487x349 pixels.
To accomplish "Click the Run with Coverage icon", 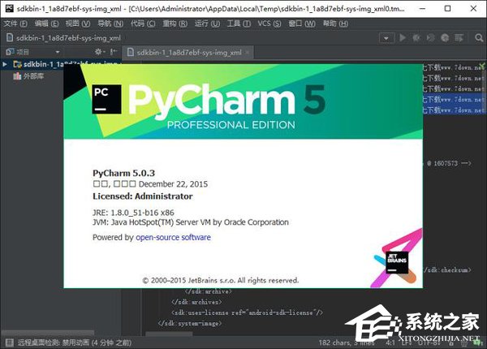I will tap(430, 38).
